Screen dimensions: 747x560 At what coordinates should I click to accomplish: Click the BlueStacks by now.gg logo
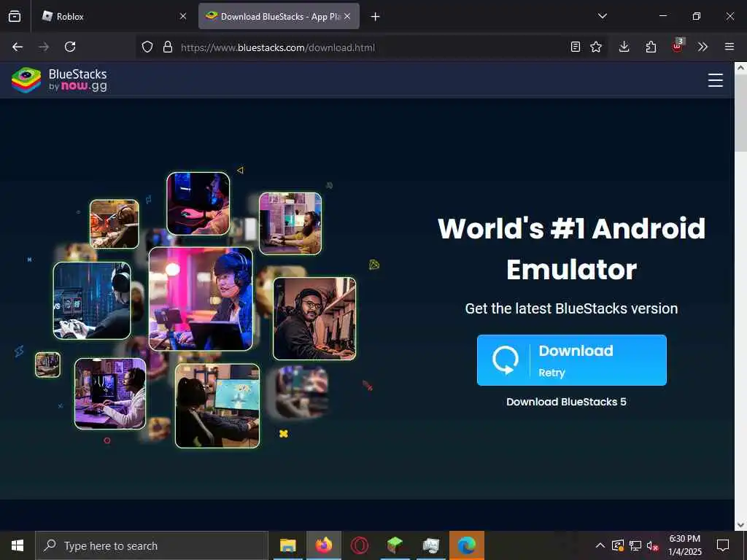(x=59, y=80)
